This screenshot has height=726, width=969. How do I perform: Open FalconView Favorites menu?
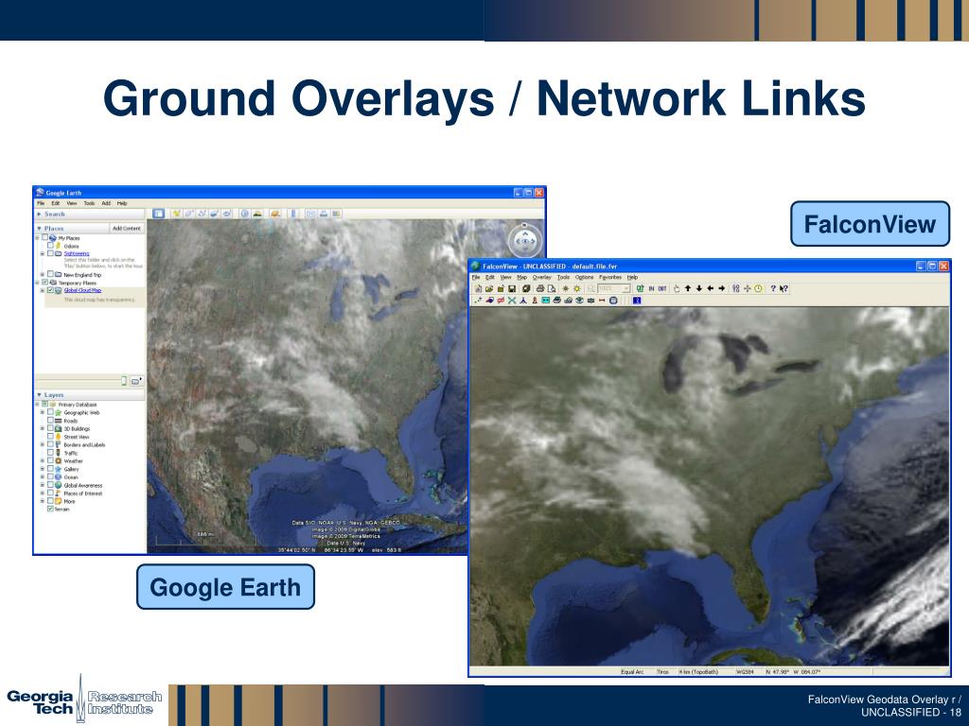pyautogui.click(x=610, y=277)
